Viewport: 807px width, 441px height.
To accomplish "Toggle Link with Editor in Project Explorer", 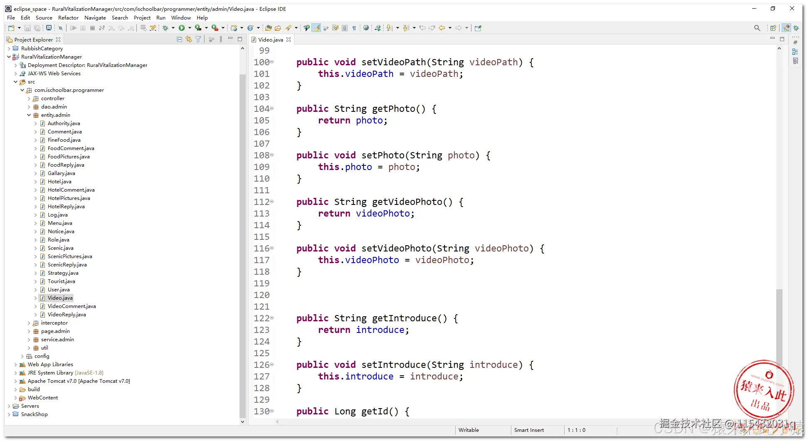I will [x=189, y=39].
